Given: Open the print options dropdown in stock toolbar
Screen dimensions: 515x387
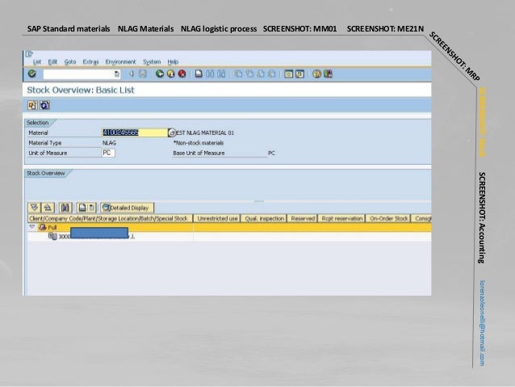Looking at the screenshot, I should pos(92,208).
